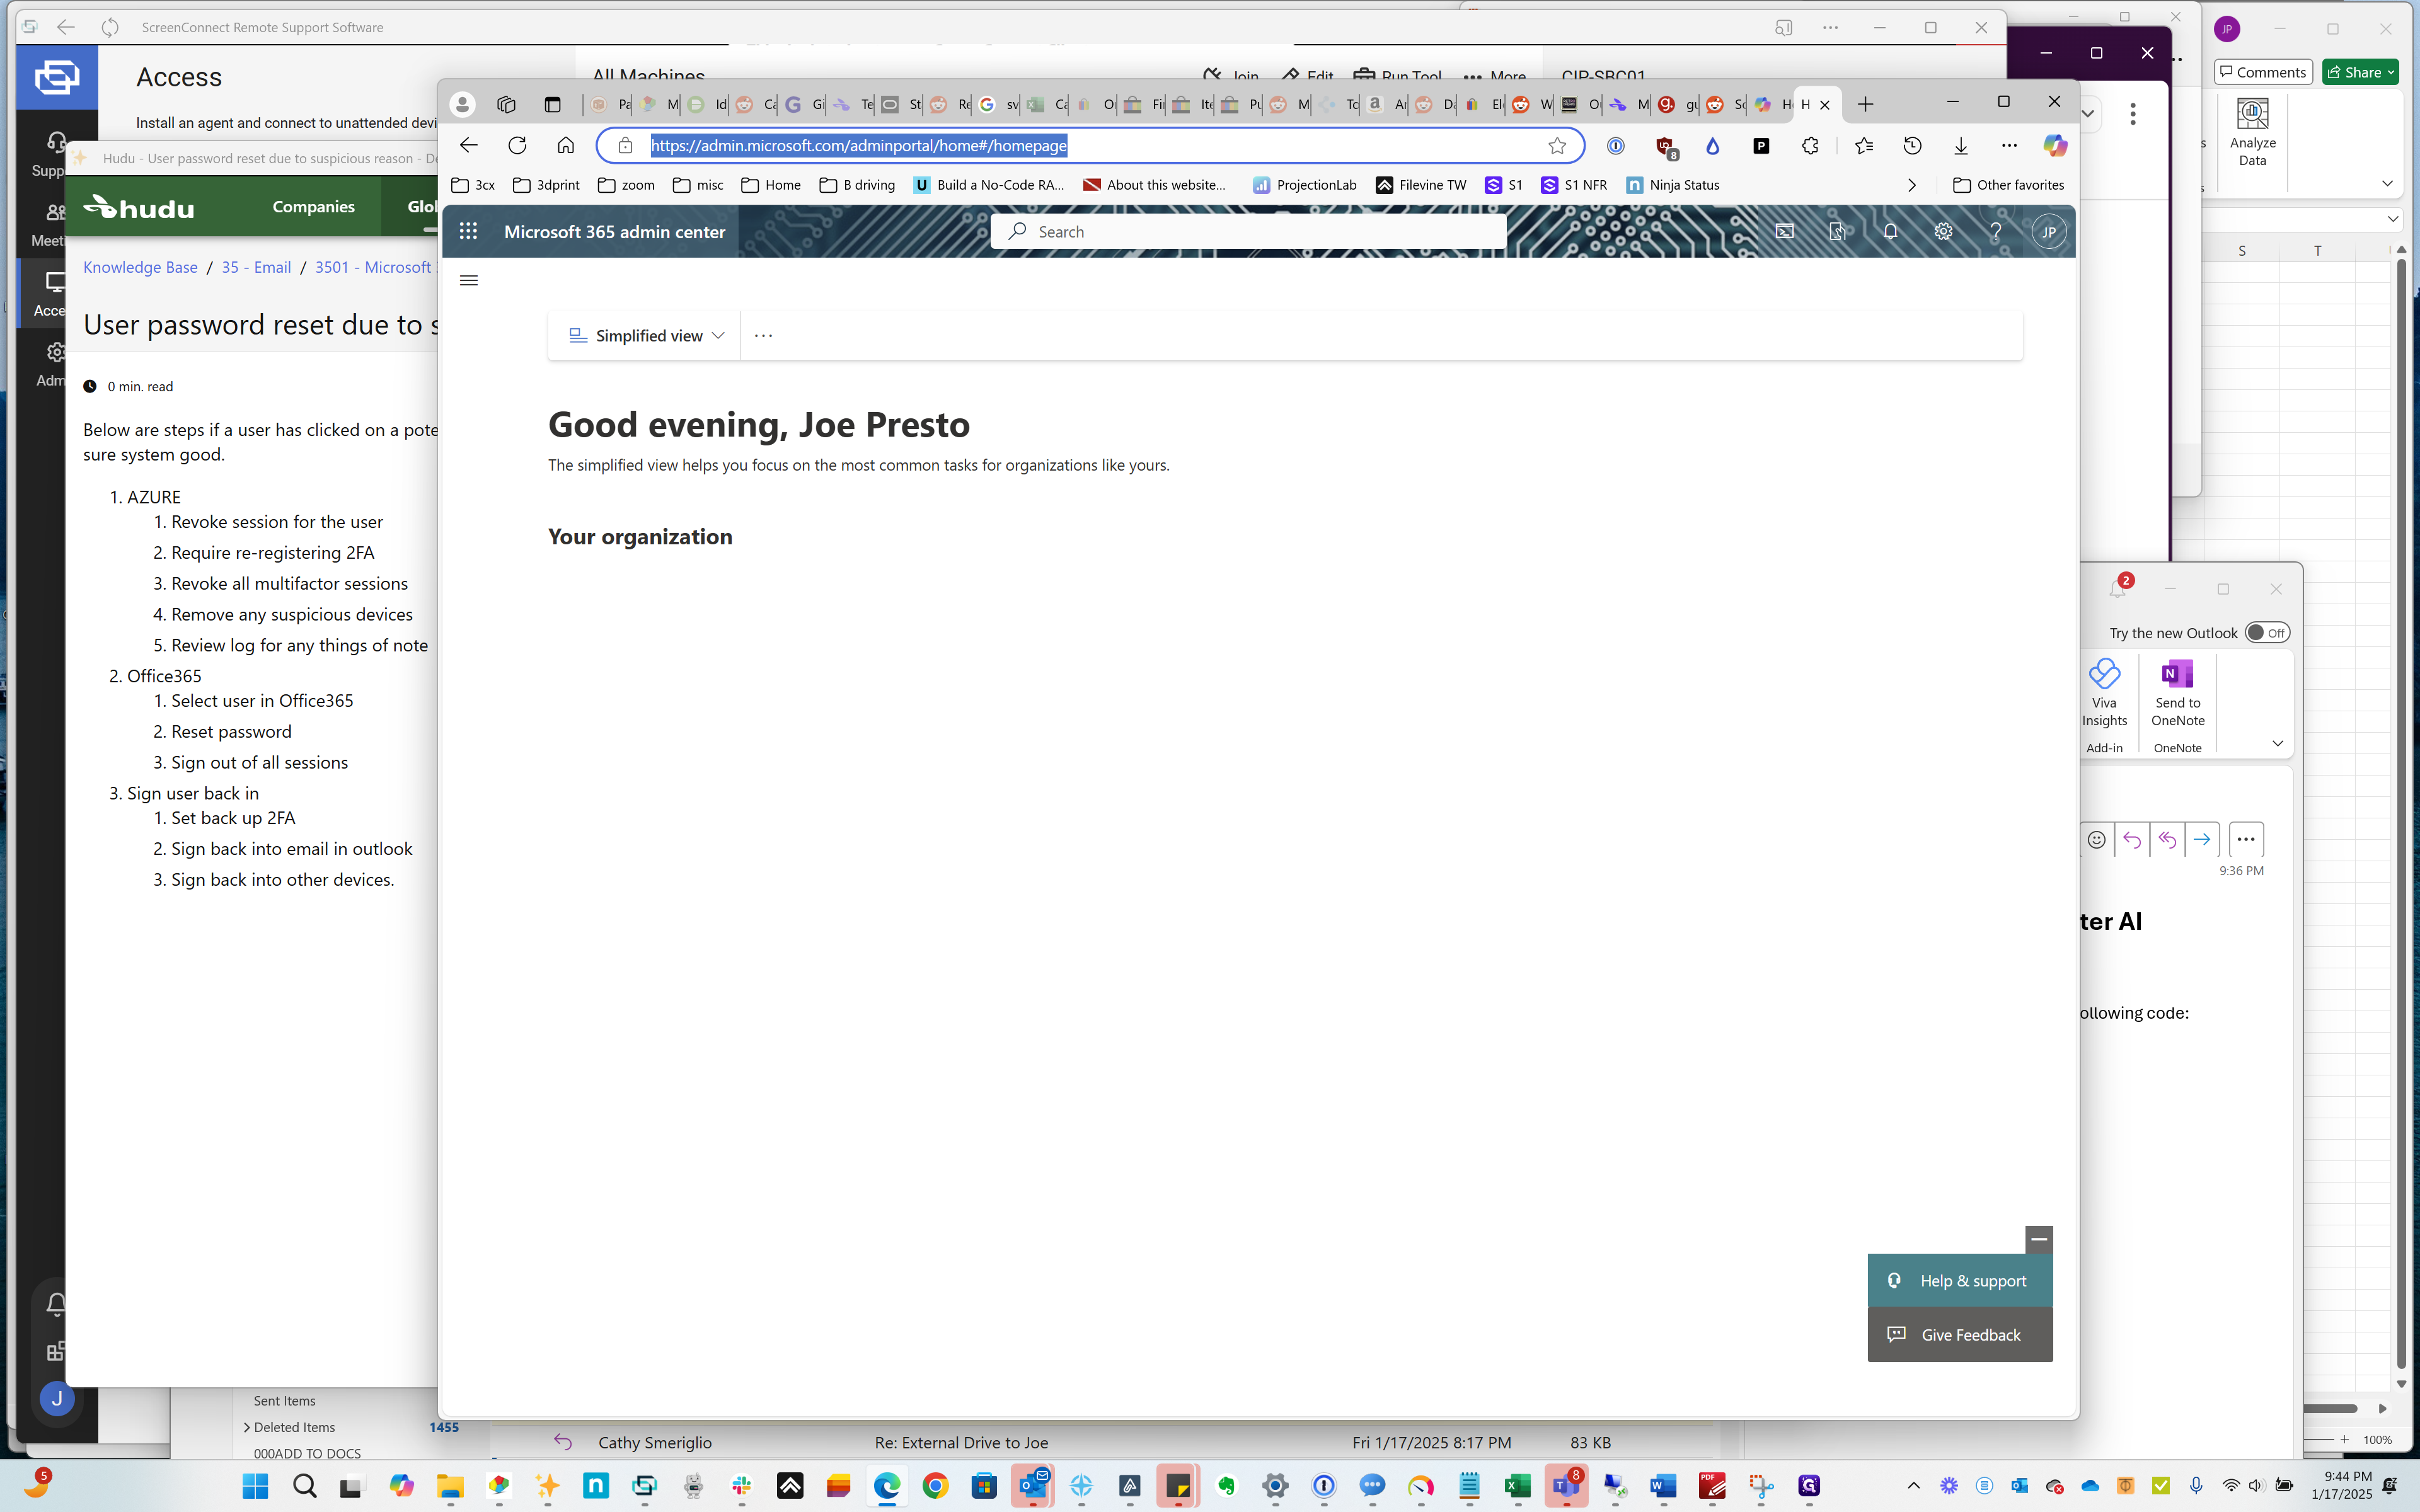Open the Ninja Status bookmark
The height and width of the screenshot is (1512, 2420).
[x=1672, y=185]
